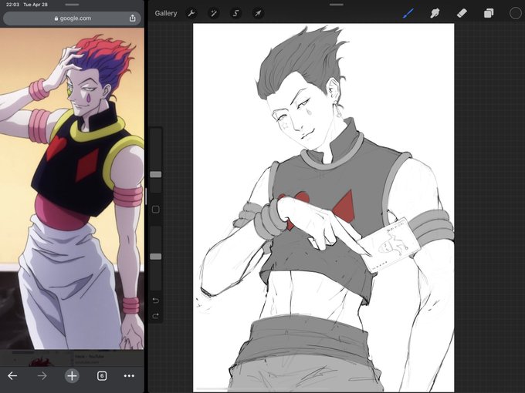Go back in the browser
This screenshot has width=525, height=393.
(x=12, y=376)
